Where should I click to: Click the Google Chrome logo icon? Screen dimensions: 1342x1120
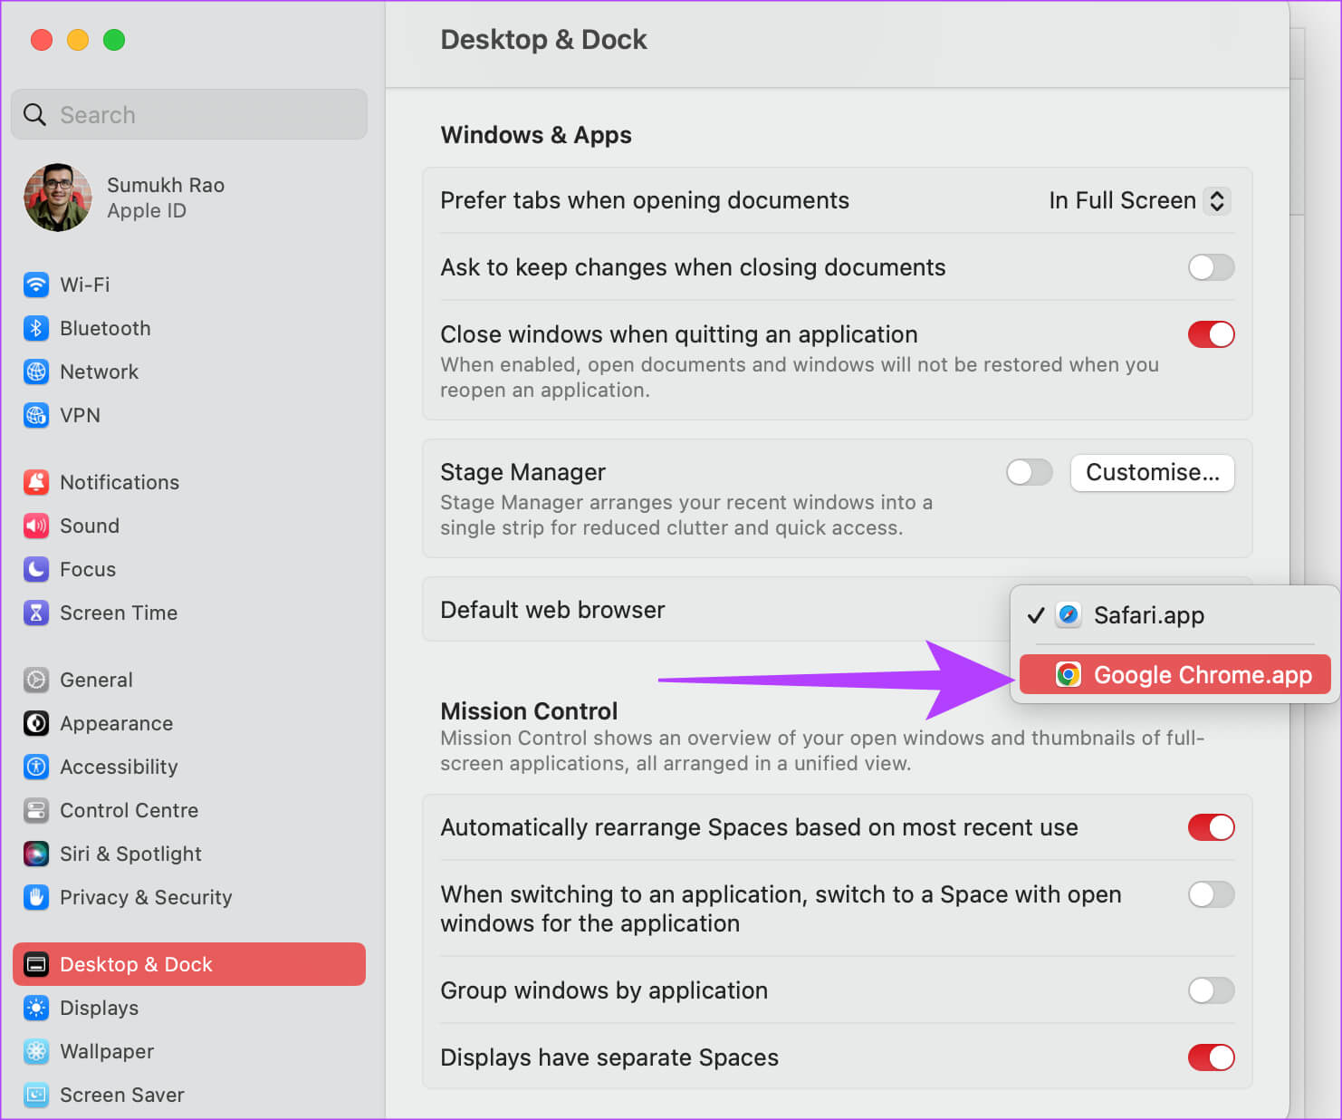(x=1069, y=675)
